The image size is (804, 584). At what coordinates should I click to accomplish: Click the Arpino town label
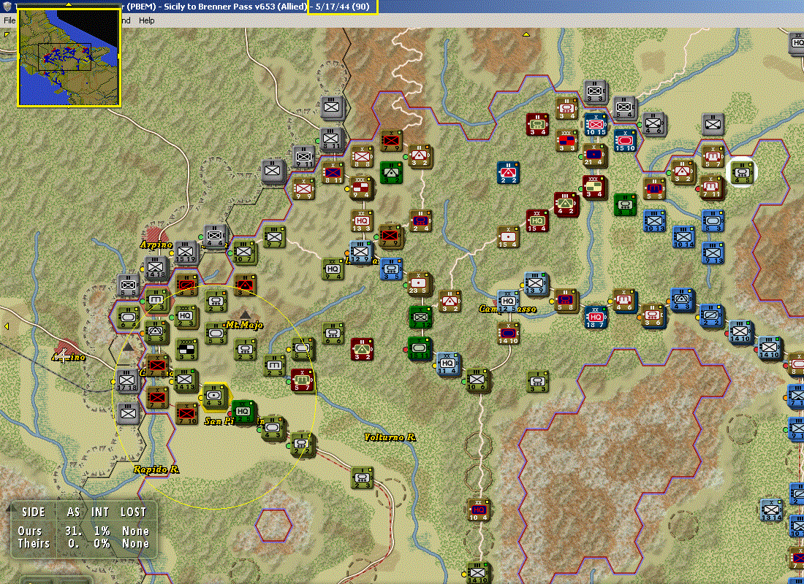tap(156, 245)
